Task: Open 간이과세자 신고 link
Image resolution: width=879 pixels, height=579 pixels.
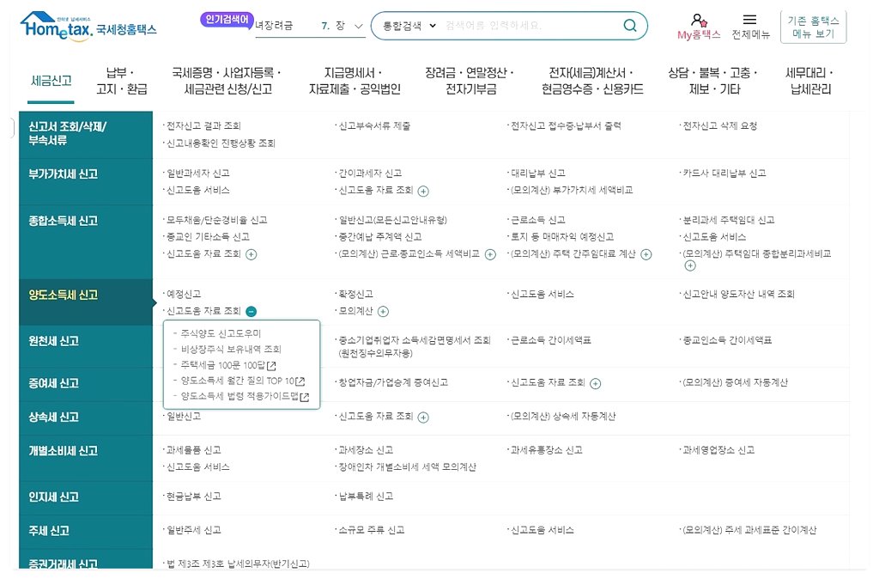Action: [x=370, y=173]
